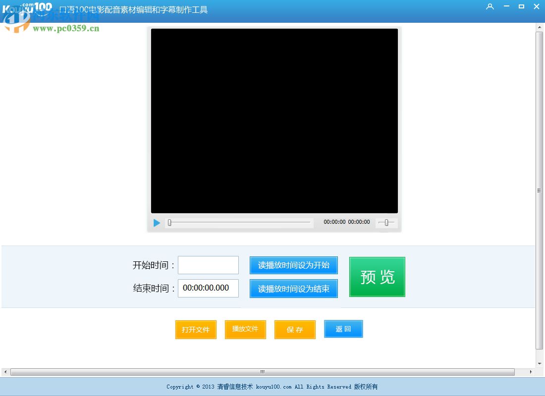The width and height of the screenshot is (545, 396).
Task: Click the horizontal scrollbar at bottom
Action: coord(262,372)
